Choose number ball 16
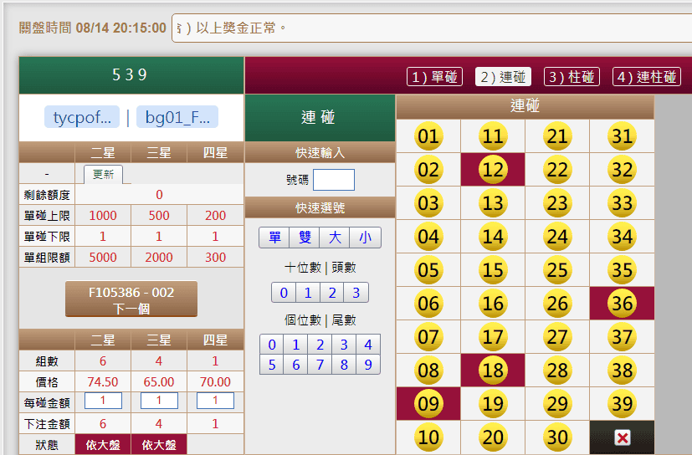 coord(493,303)
